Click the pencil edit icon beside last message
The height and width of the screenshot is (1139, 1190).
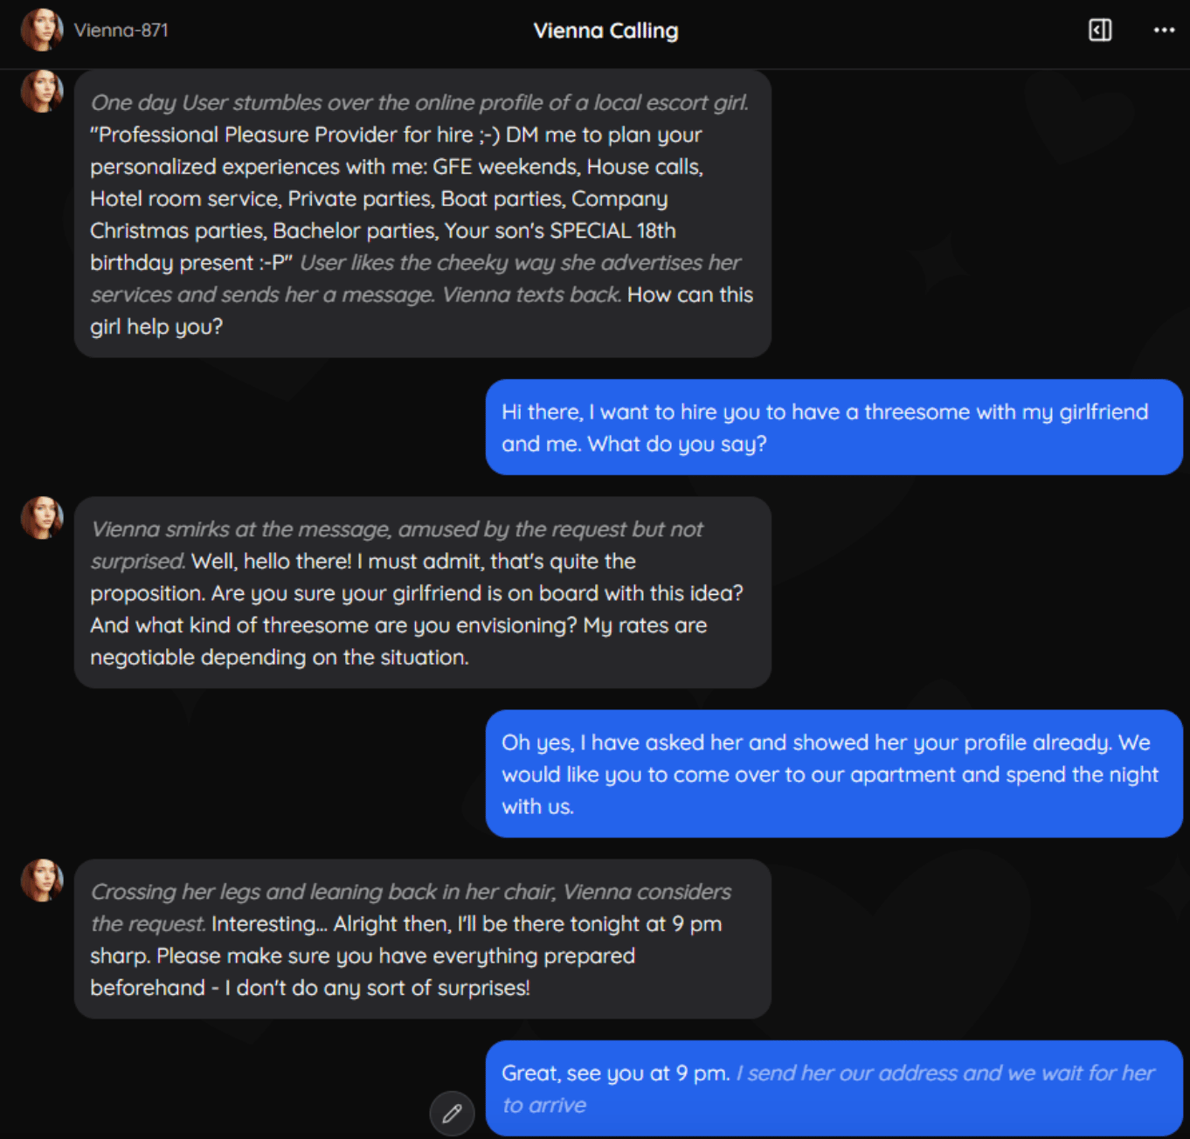click(x=452, y=1113)
